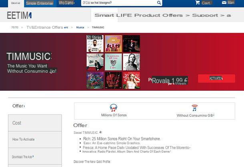Open the shopping Cart icon
This screenshot has width=244, height=167.
[x=198, y=2]
